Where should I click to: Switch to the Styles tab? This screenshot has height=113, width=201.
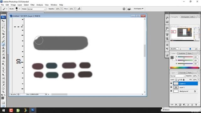(x=189, y=53)
